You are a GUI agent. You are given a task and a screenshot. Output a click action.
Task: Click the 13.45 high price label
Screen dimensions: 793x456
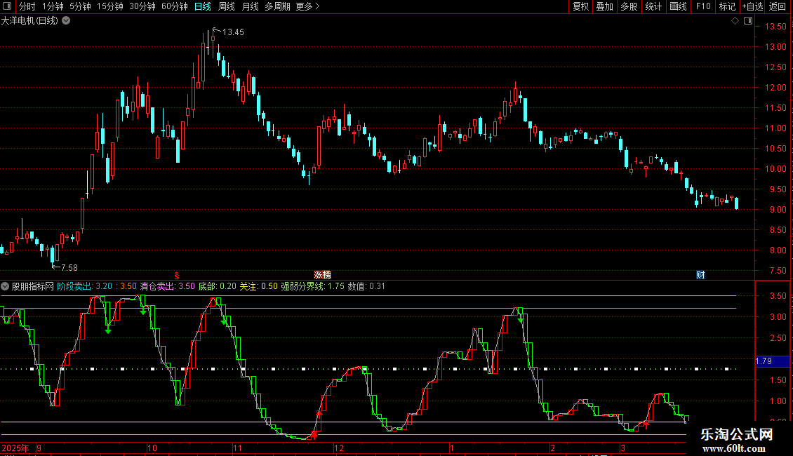pos(233,32)
